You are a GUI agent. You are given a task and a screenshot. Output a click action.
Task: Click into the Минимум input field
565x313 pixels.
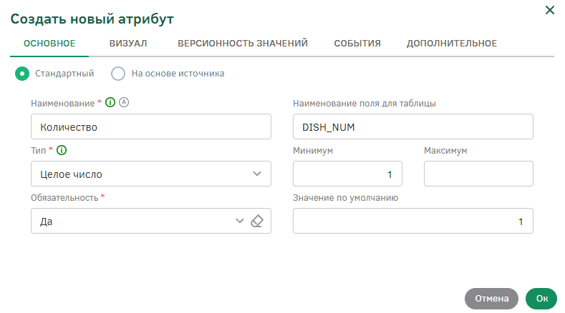[347, 174]
